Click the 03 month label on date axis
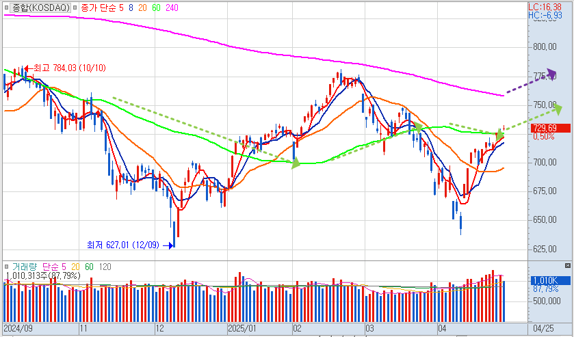 (369, 328)
